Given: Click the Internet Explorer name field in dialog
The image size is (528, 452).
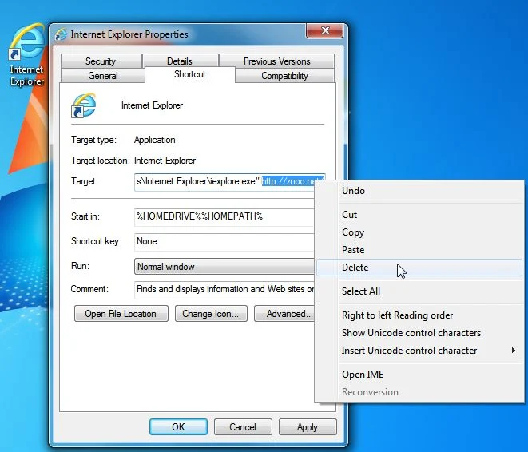Looking at the screenshot, I should 152,105.
